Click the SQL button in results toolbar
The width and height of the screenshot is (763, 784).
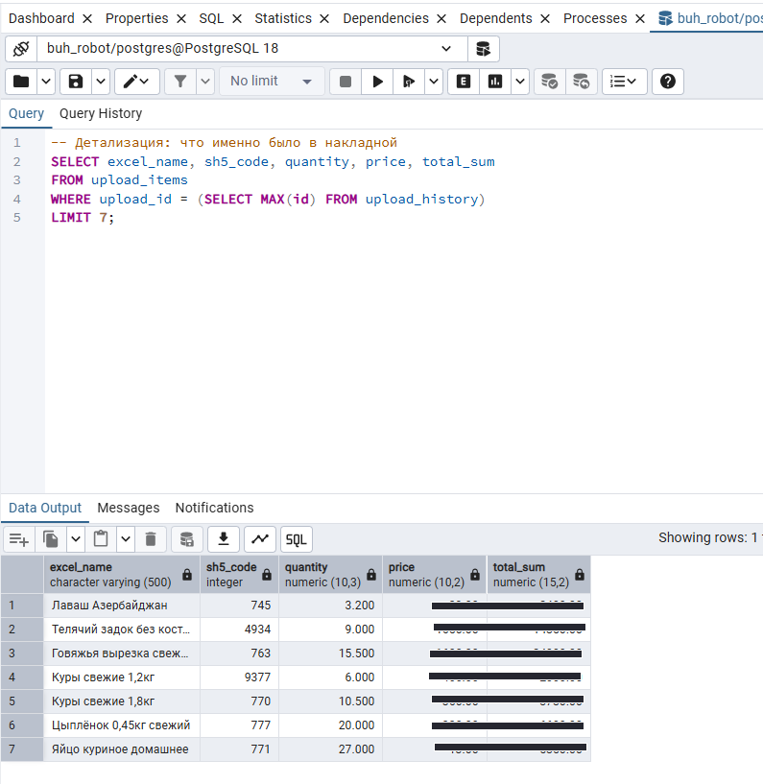pos(297,539)
